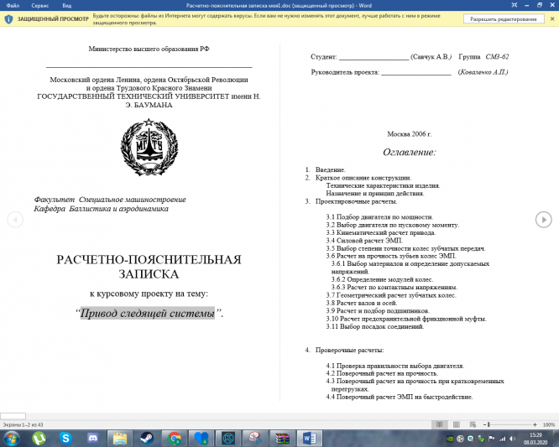
Task: Click the Оглавление heading
Action: click(410, 152)
